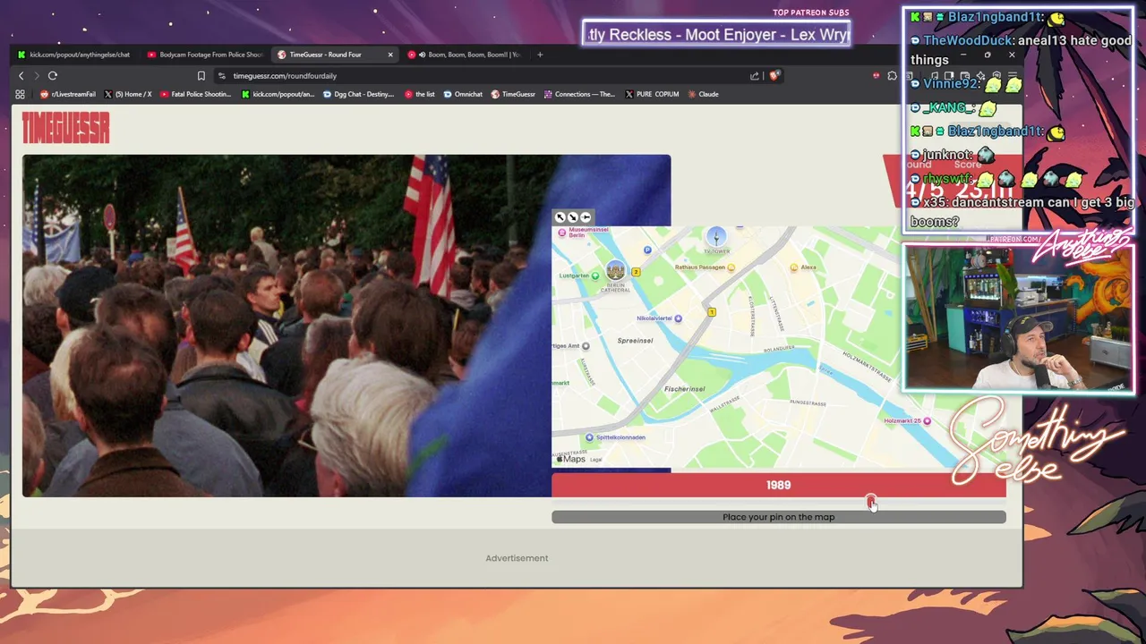
Task: Click 'Place your pin on the map' button
Action: [779, 517]
